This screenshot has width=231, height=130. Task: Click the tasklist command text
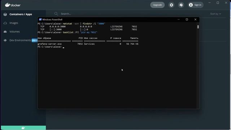pos(68,32)
